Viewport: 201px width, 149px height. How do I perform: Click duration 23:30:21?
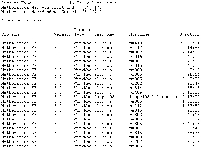click(190, 43)
